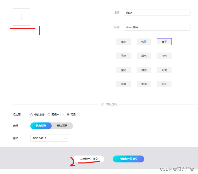Select the 可爱 style tag
Viewport: 198px width, 174px height.
164,70
